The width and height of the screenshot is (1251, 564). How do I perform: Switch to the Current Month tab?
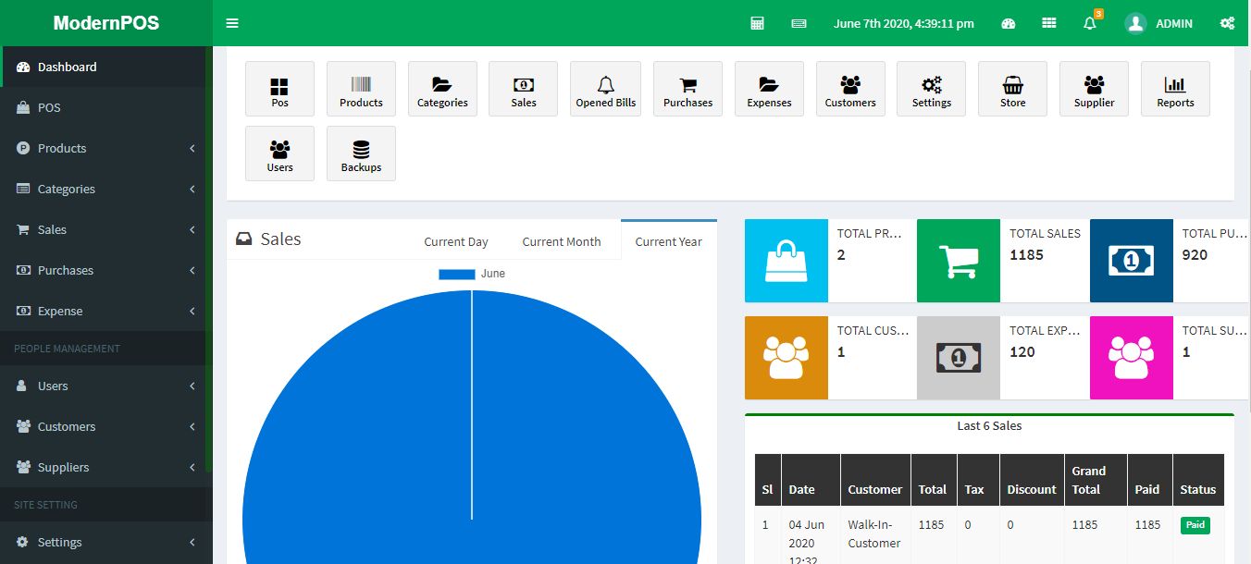tap(562, 241)
